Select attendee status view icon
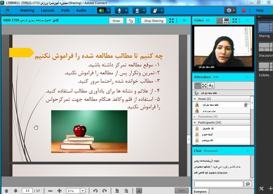Viewport: 273px width, 194px height. tap(211, 86)
